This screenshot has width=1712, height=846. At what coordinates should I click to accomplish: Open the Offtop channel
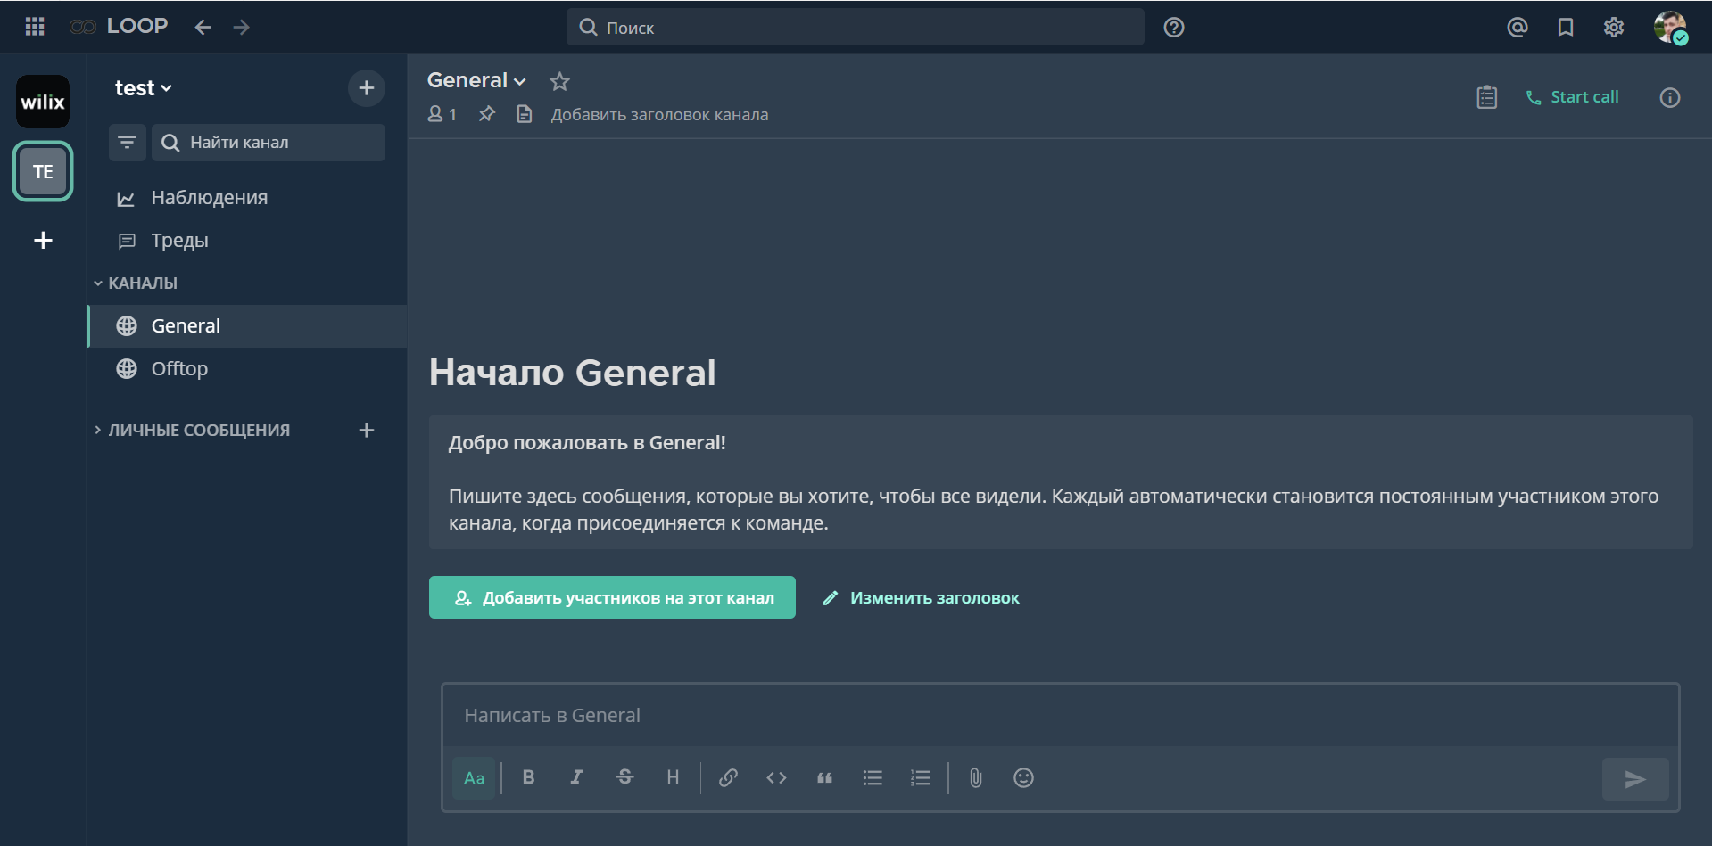[179, 368]
